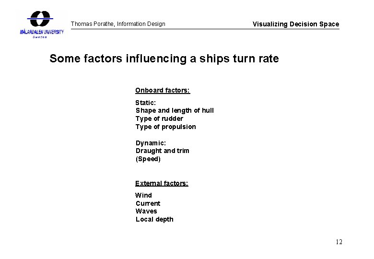374x259 pixels.
Task: Select the 'Current' list item
Action: pos(148,203)
